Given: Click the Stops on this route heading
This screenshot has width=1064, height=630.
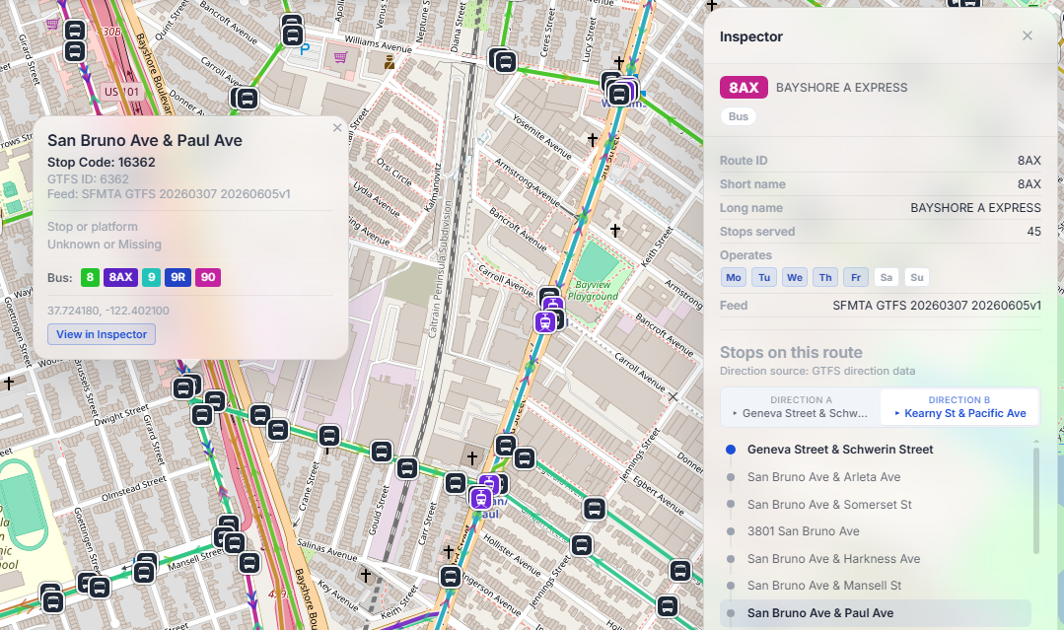Looking at the screenshot, I should [x=791, y=353].
